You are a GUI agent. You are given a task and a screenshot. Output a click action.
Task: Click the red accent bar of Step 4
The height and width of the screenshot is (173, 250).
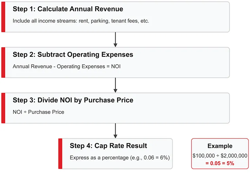60,154
